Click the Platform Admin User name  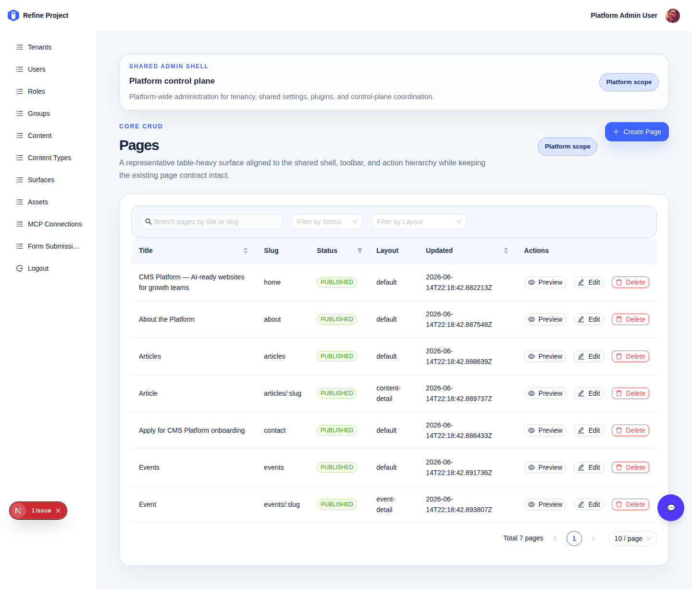coord(624,15)
